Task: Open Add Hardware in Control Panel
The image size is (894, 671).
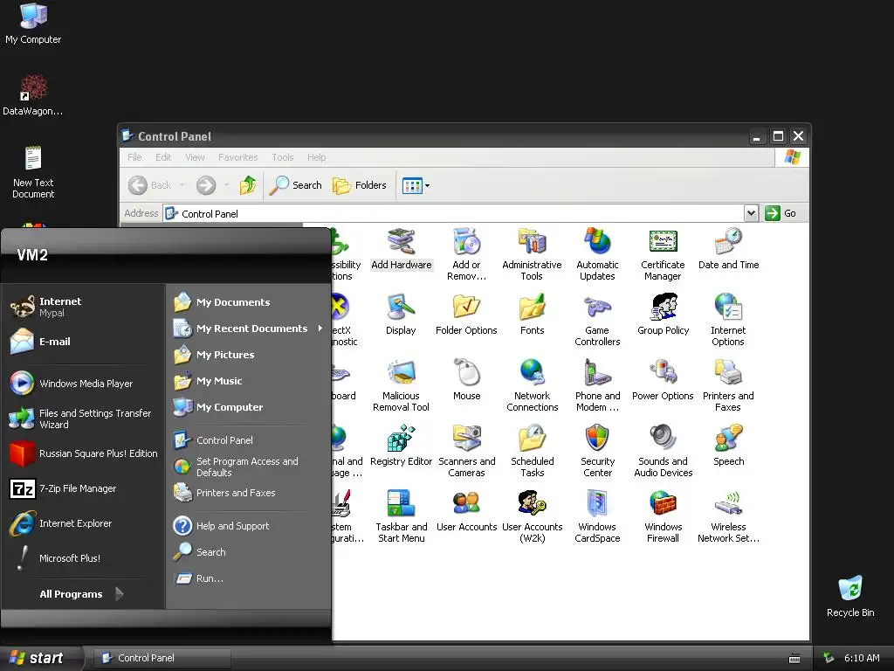Action: [x=402, y=249]
